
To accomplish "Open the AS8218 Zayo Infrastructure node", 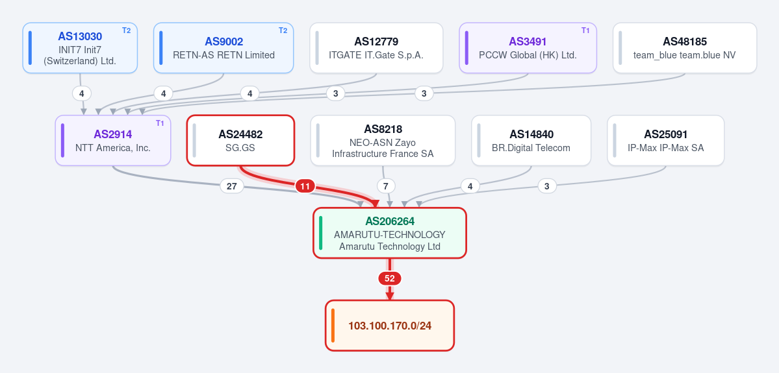I will [383, 140].
